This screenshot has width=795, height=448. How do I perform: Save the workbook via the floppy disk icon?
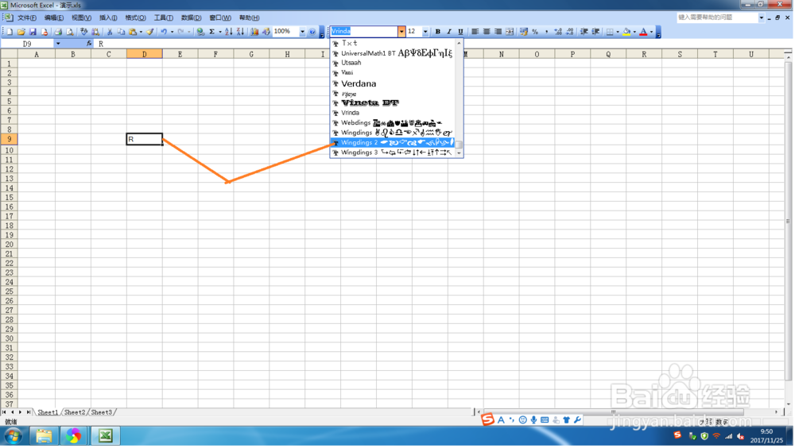coord(33,32)
